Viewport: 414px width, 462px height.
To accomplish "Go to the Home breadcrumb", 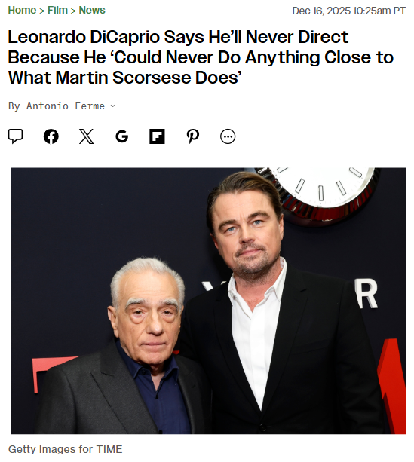I will (22, 10).
